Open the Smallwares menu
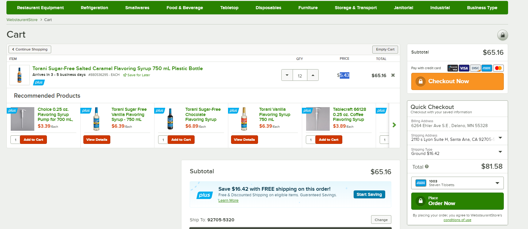528x229 pixels. point(137,8)
